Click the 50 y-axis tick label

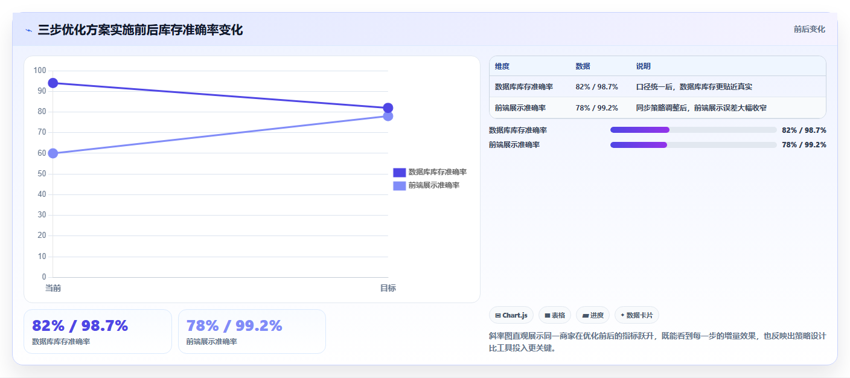click(x=42, y=174)
